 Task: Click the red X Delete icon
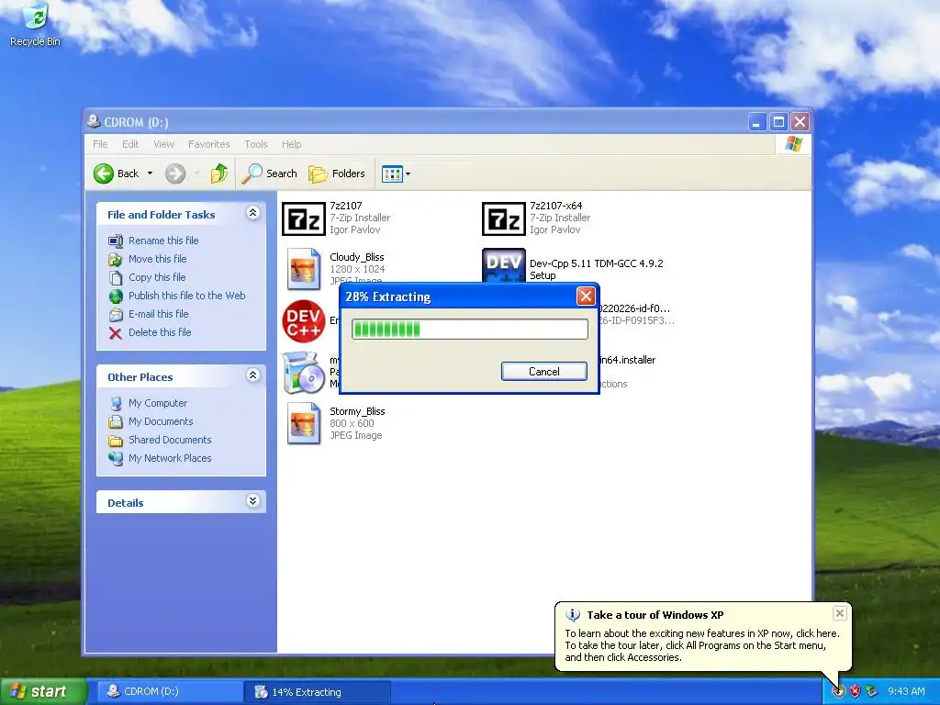click(116, 333)
